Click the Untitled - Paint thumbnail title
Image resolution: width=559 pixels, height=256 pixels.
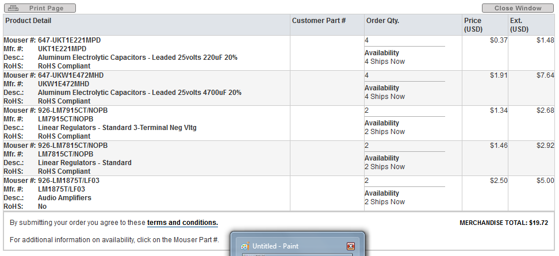click(275, 246)
